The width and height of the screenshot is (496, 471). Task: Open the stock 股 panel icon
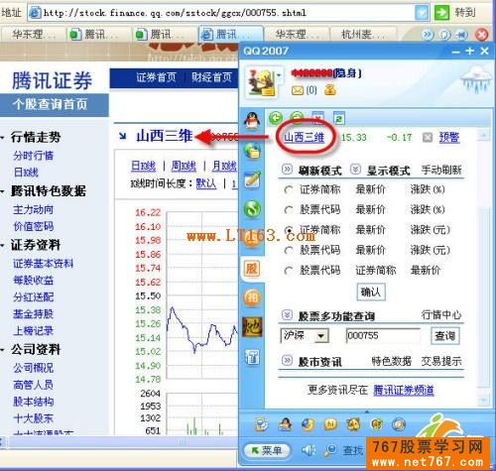(x=252, y=269)
